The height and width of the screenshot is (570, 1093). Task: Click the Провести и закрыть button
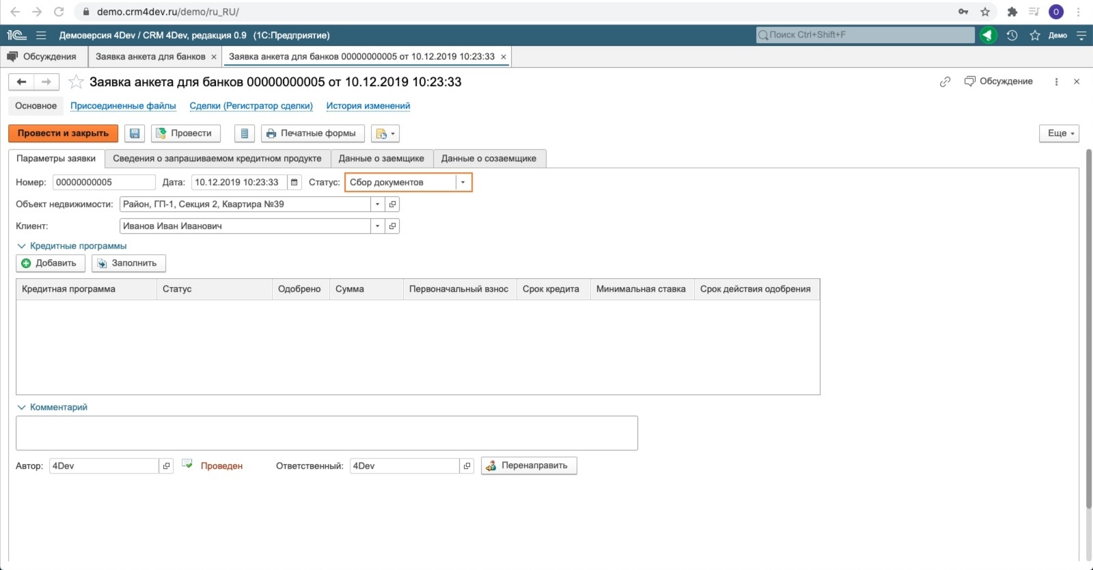click(63, 133)
